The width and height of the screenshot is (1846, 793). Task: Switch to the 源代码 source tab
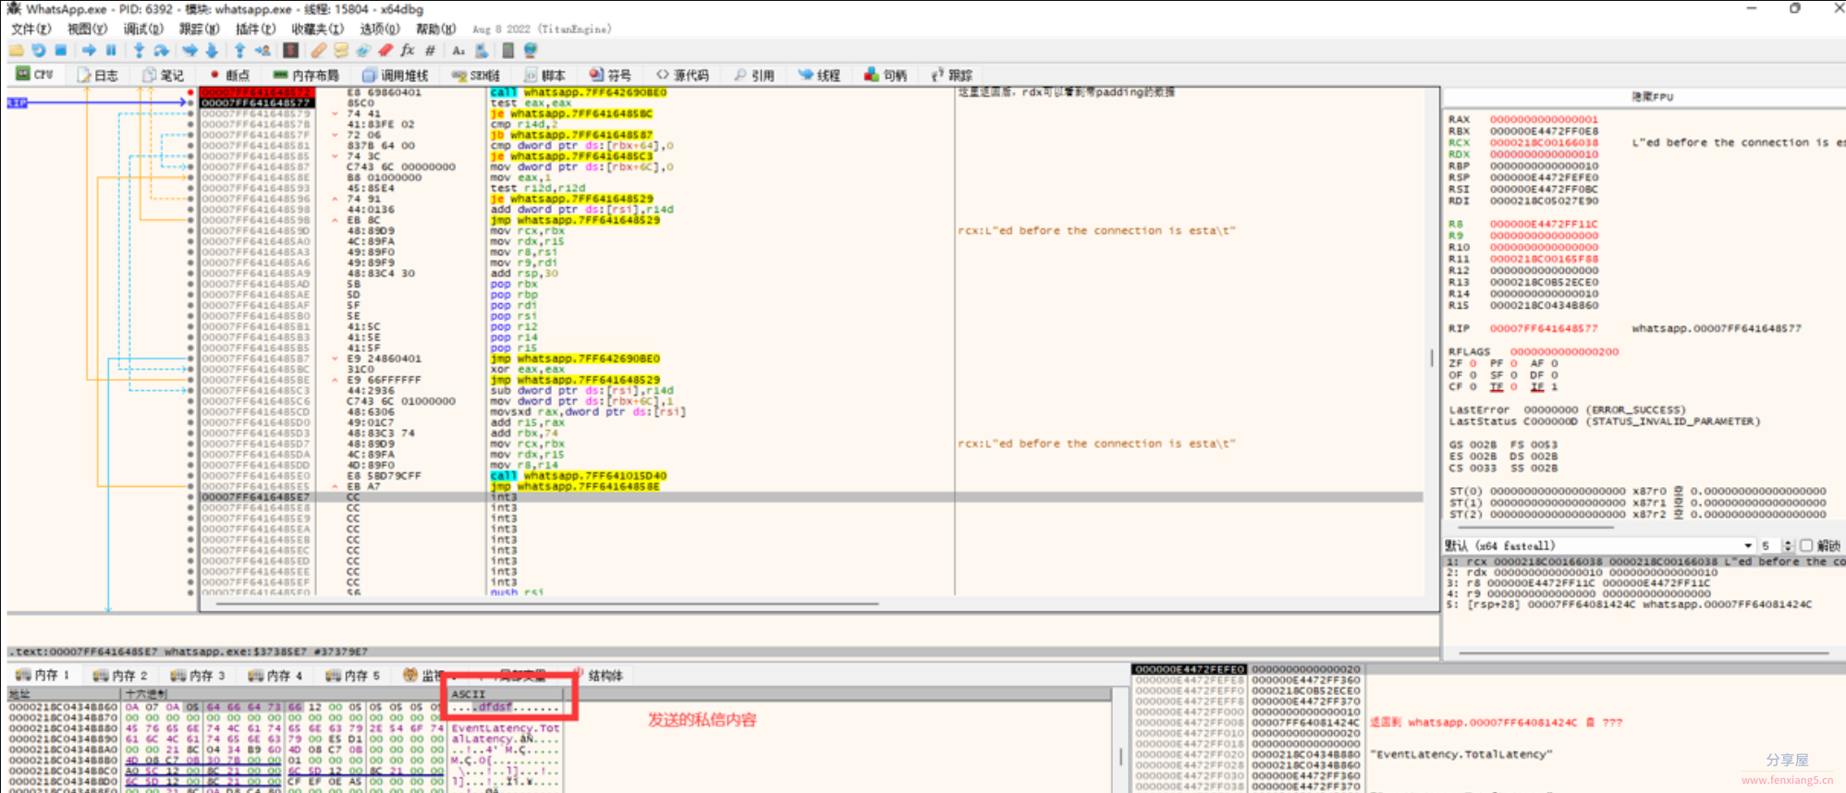[682, 75]
